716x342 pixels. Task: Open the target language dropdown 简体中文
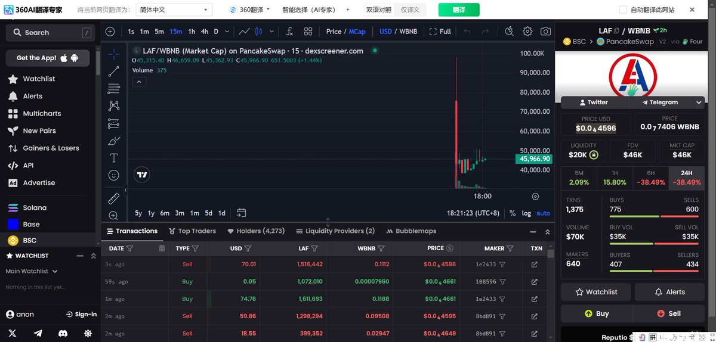174,10
